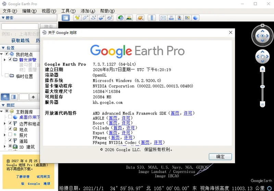The image size is (274, 191).
Task: Uncheck the 道路 layer checkbox
Action: (10, 140)
